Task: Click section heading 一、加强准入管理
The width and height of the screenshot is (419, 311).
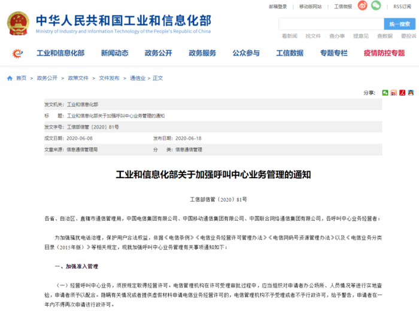Action: point(77,266)
